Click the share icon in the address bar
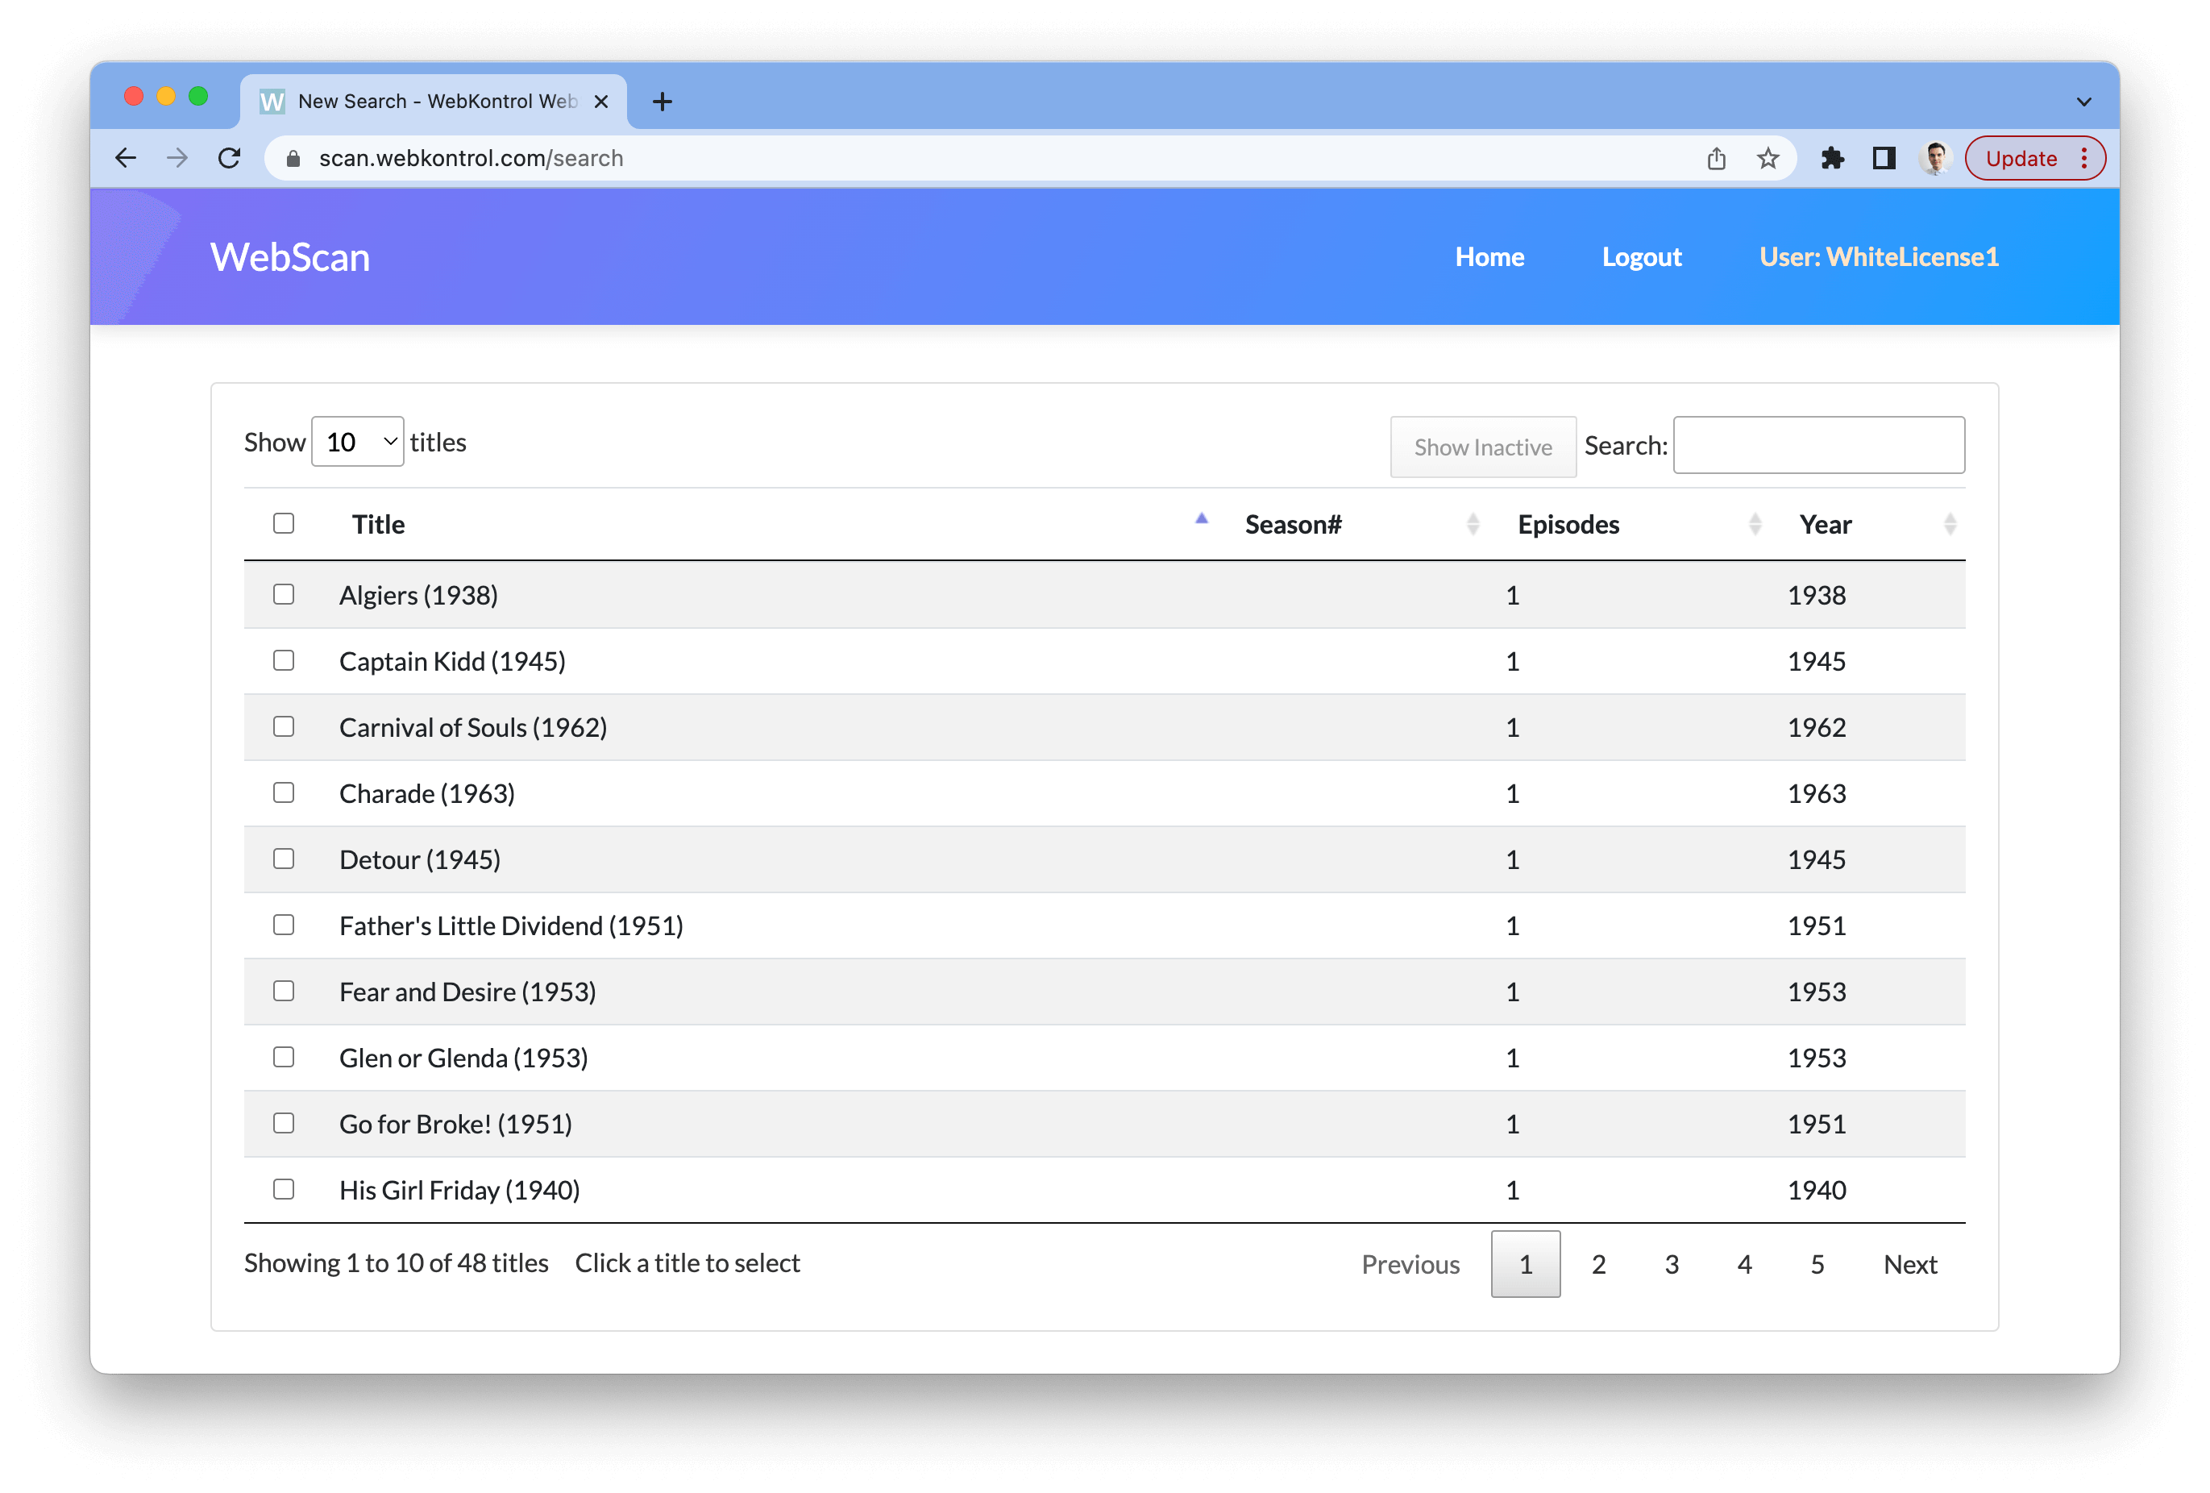 click(x=1715, y=158)
